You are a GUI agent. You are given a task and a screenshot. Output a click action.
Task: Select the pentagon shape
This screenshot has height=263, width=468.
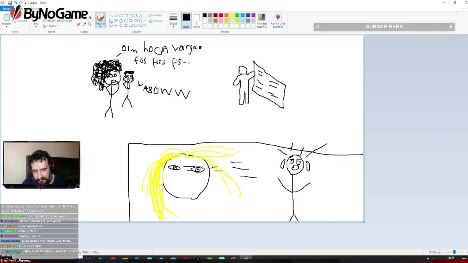pyautogui.click(x=121, y=20)
